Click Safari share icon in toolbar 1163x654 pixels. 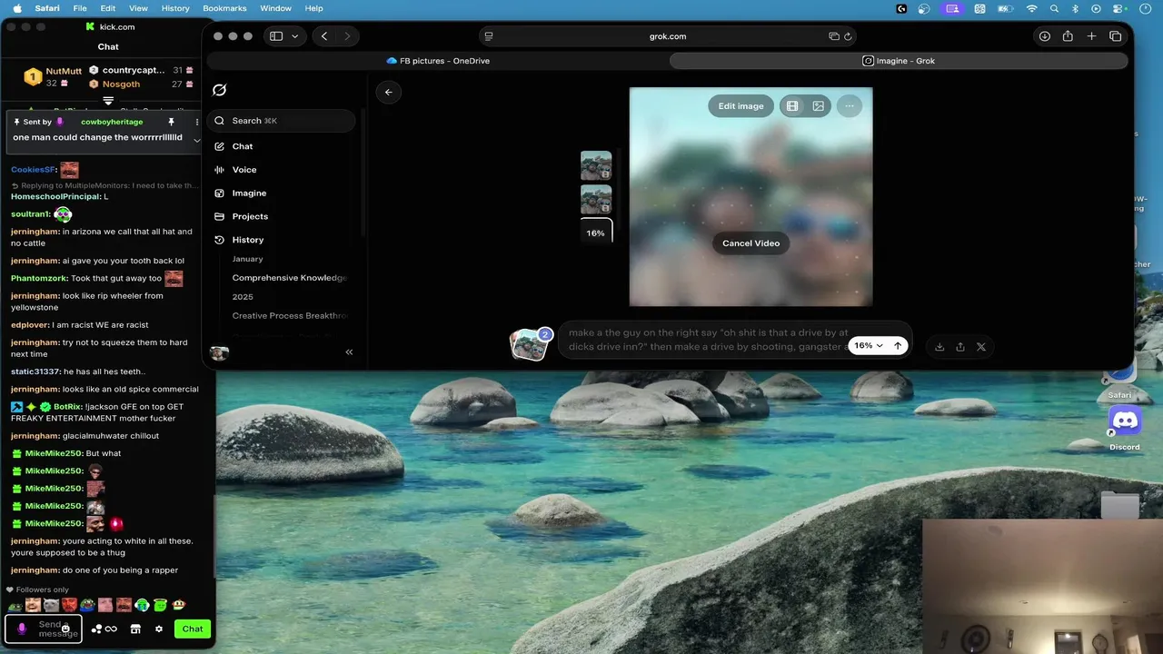click(x=1068, y=36)
